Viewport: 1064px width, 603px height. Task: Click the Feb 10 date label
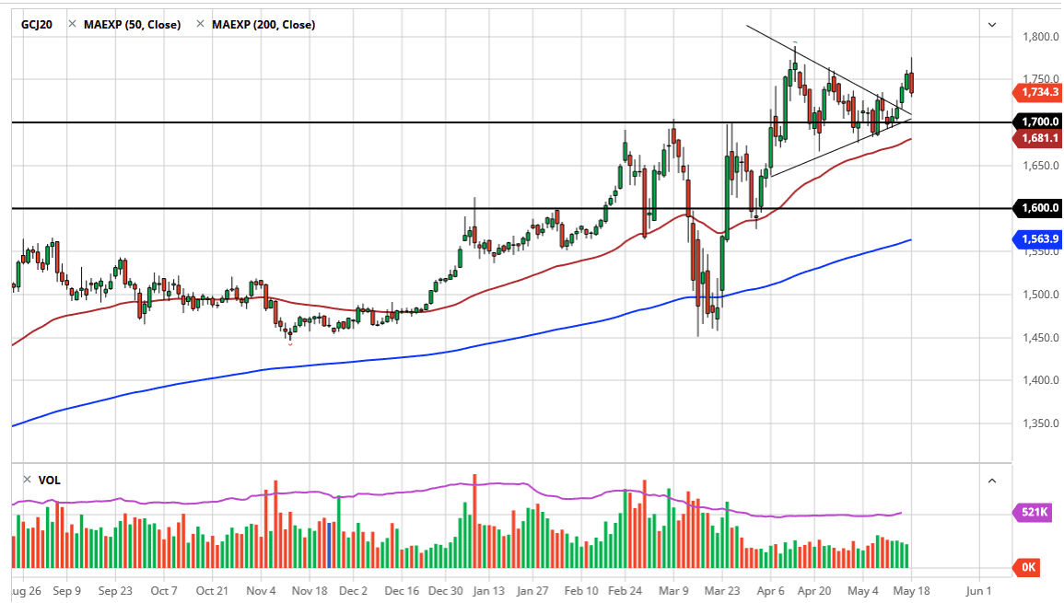point(581,591)
